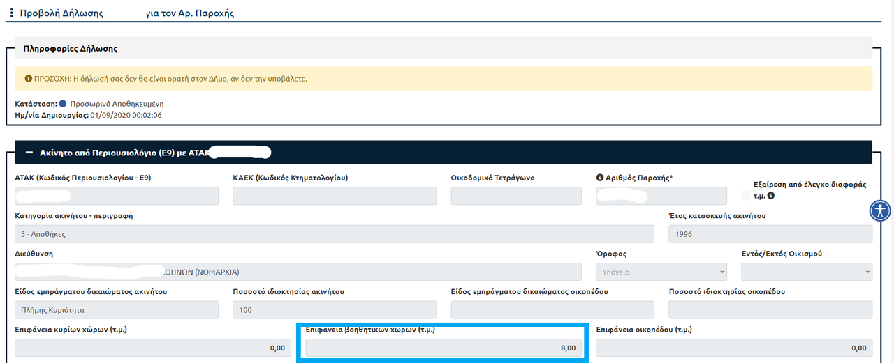Click the Επιφάνεια βοηθητικών χώρων field showing 8,00
The image size is (894, 363).
444,348
